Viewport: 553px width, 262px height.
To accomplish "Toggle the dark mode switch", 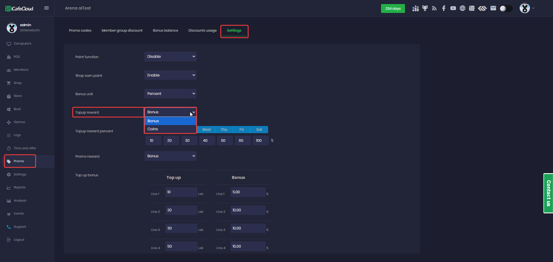I will click(x=506, y=9).
